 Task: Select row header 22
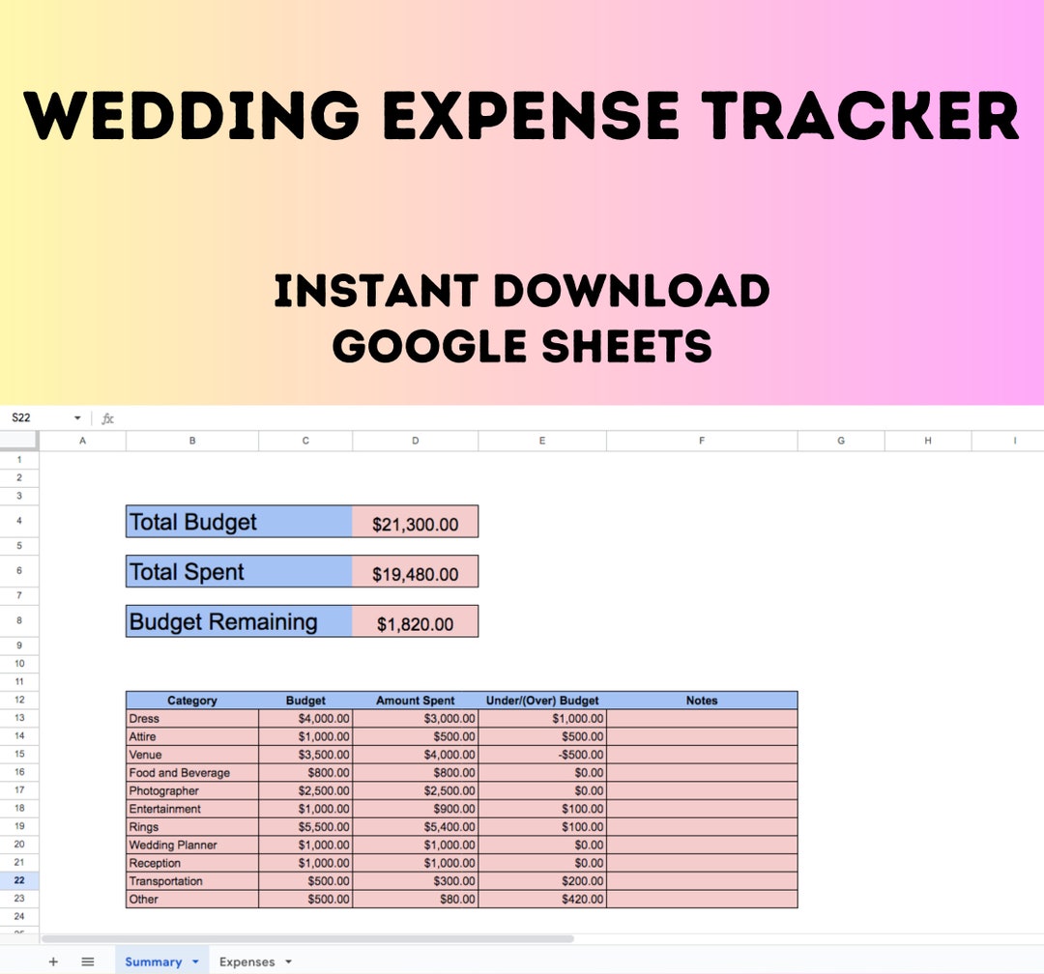19,881
